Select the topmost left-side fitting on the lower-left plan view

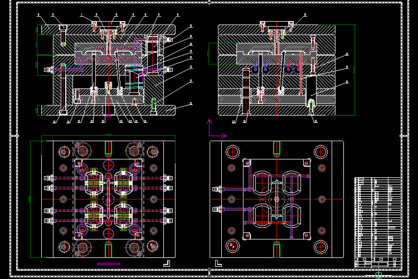[48, 178]
